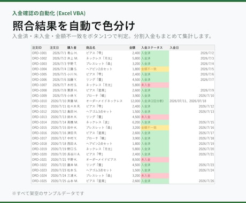This screenshot has width=246, height=203.
Task: Select the ORD-1001 order ID cell
Action: pos(40,53)
